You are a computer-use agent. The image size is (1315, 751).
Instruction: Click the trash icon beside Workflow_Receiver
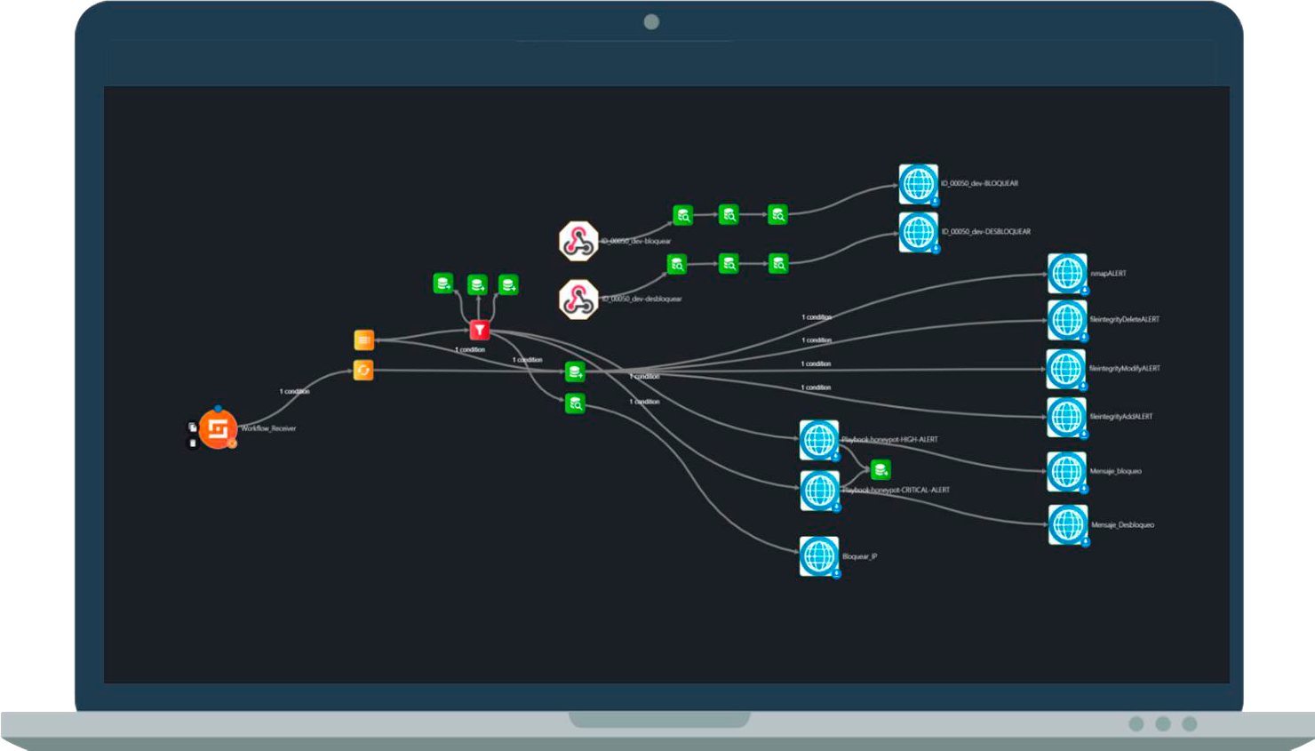[193, 443]
